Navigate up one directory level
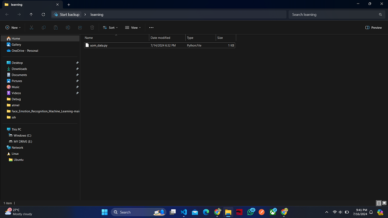This screenshot has height=218, width=388. (x=31, y=14)
